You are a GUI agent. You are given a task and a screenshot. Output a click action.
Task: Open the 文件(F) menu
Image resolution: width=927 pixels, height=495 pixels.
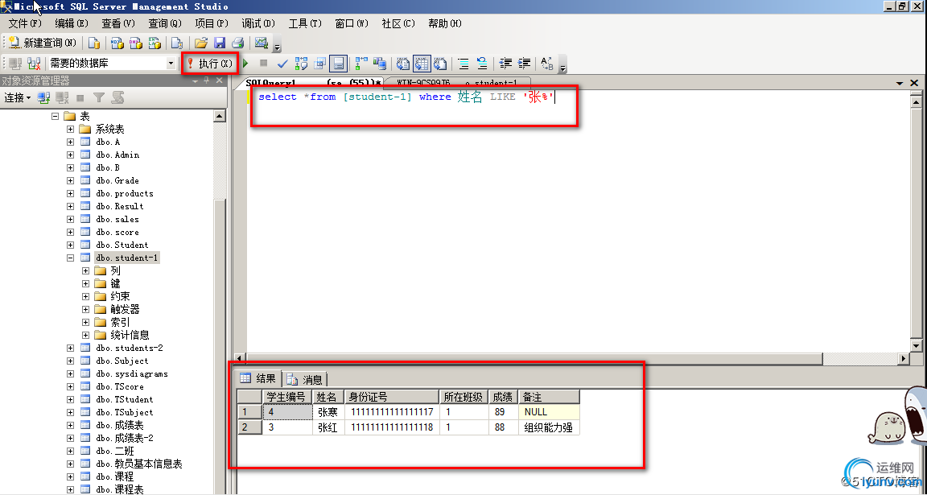(25, 23)
